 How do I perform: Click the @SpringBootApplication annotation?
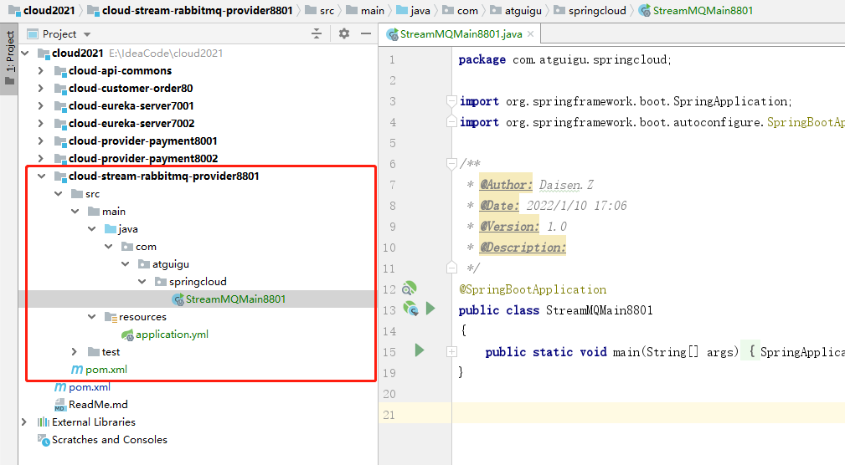tap(533, 289)
